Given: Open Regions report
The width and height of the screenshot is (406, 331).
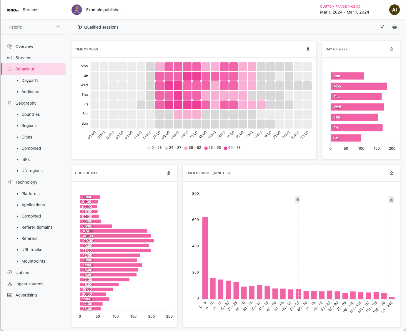Looking at the screenshot, I should tap(29, 126).
